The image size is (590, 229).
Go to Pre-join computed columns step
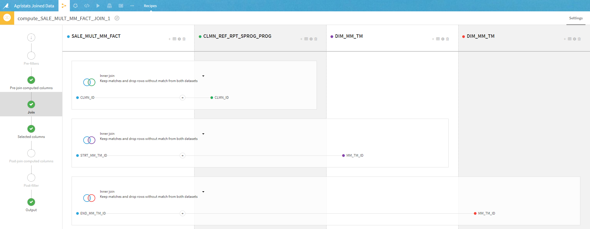(x=31, y=83)
